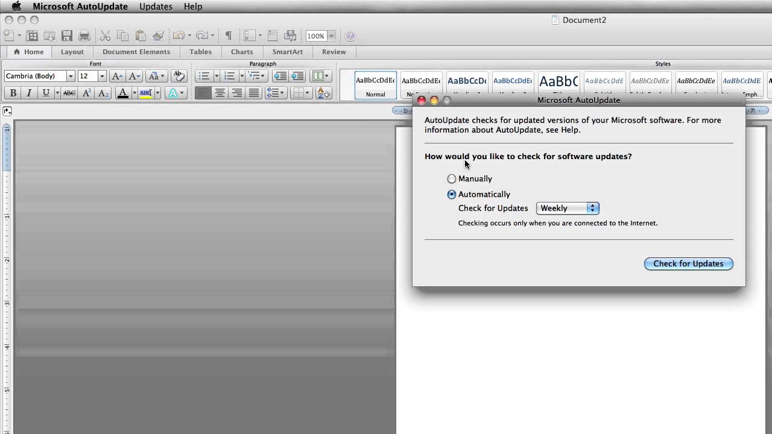Viewport: 772px width, 434px height.
Task: Expand the bulleted list dropdown arrow
Action: coord(216,76)
